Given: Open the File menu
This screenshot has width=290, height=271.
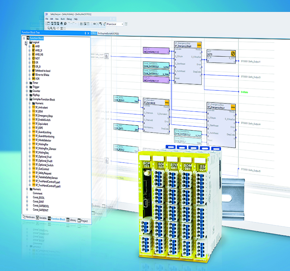Looking at the screenshot, I should point(47,19).
